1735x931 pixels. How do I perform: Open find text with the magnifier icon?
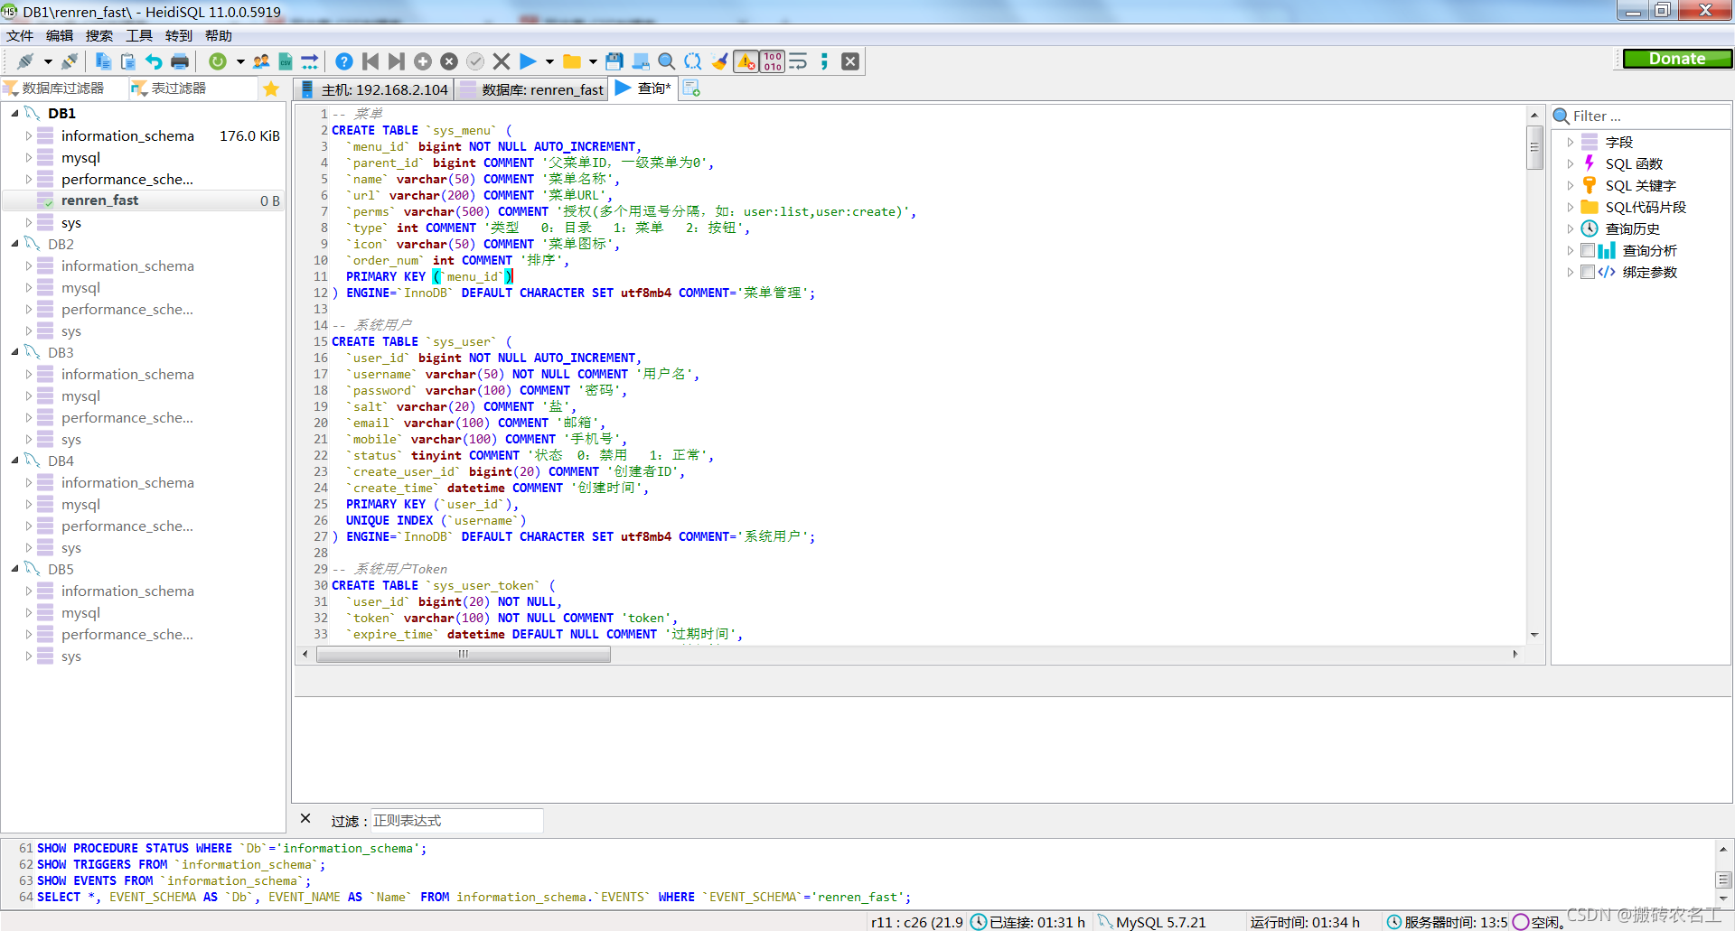point(667,61)
